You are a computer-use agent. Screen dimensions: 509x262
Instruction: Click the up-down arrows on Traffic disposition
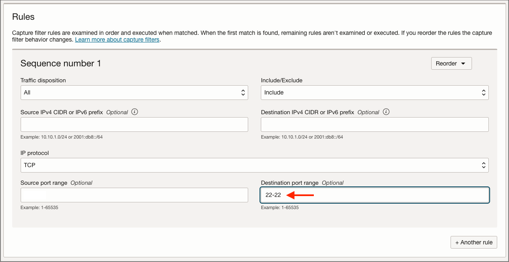[243, 92]
